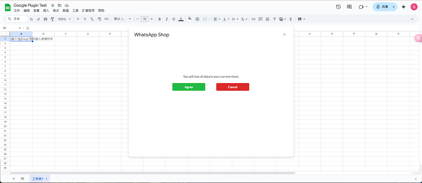The height and width of the screenshot is (183, 422).
Task: Open the font family dropdown
Action: click(x=123, y=19)
